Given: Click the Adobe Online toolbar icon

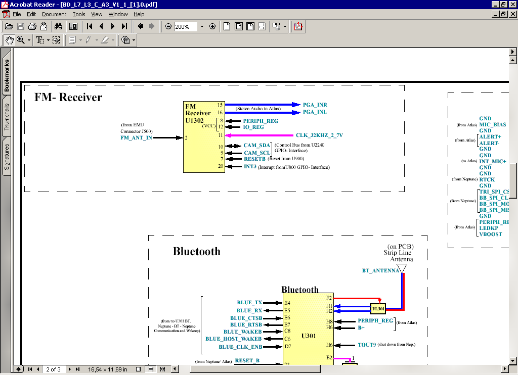Looking at the screenshot, I should pos(298,26).
